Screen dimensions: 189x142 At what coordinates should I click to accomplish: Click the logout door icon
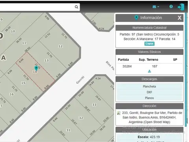181,7
